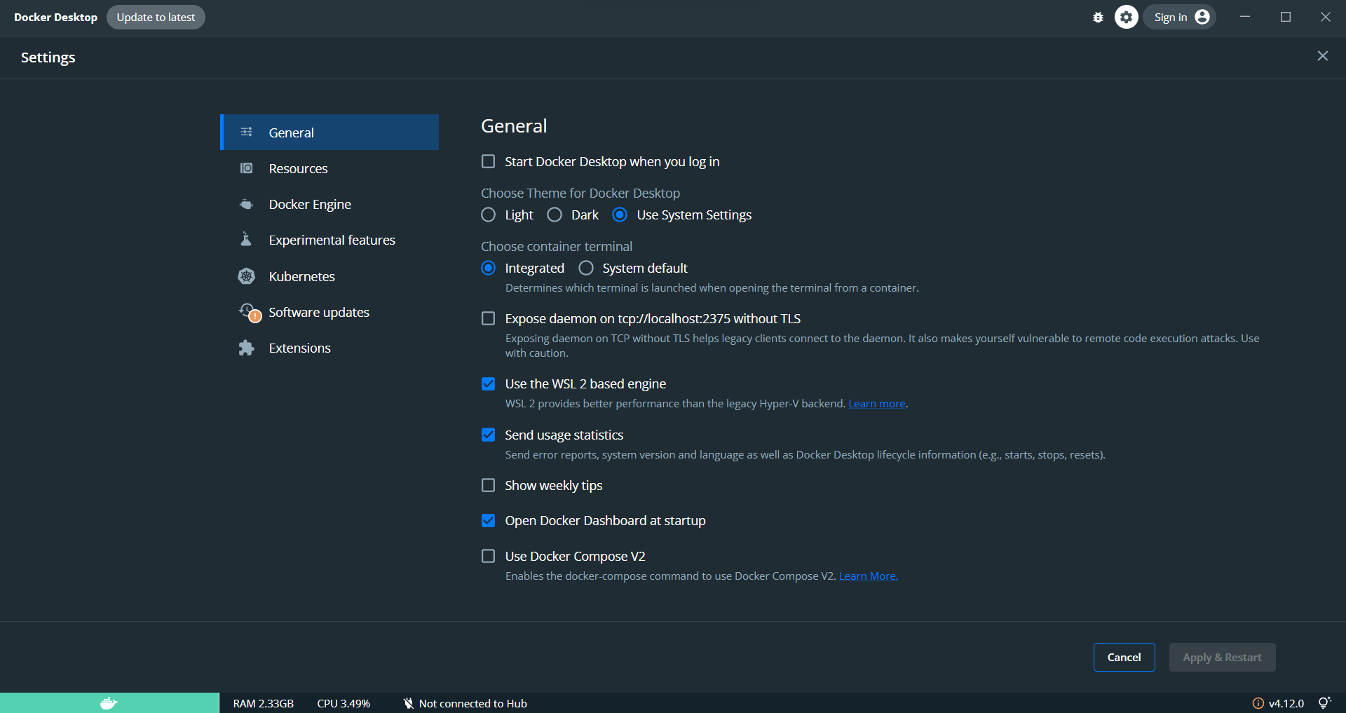
Task: Open the WSL 2 Learn more link
Action: [x=877, y=403]
